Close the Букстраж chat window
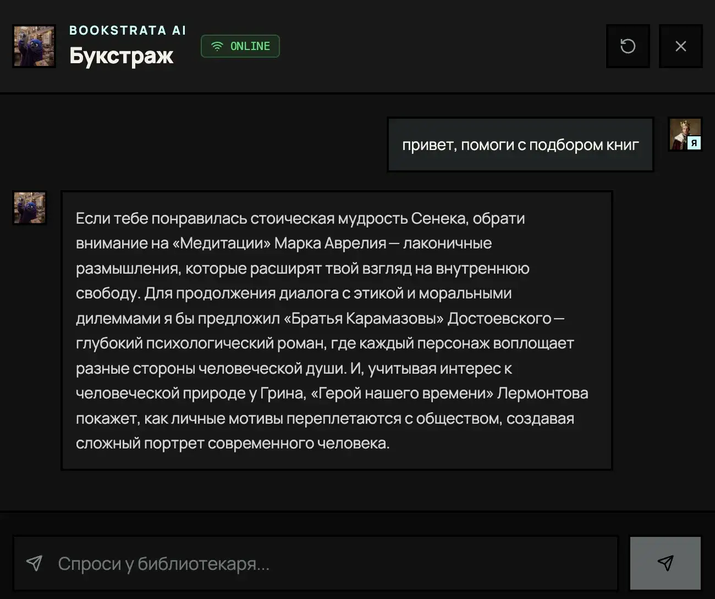 (x=680, y=46)
